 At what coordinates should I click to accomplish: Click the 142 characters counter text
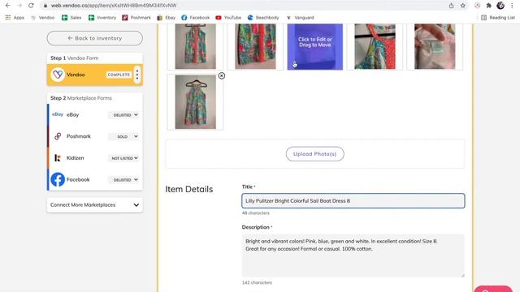[x=257, y=283]
